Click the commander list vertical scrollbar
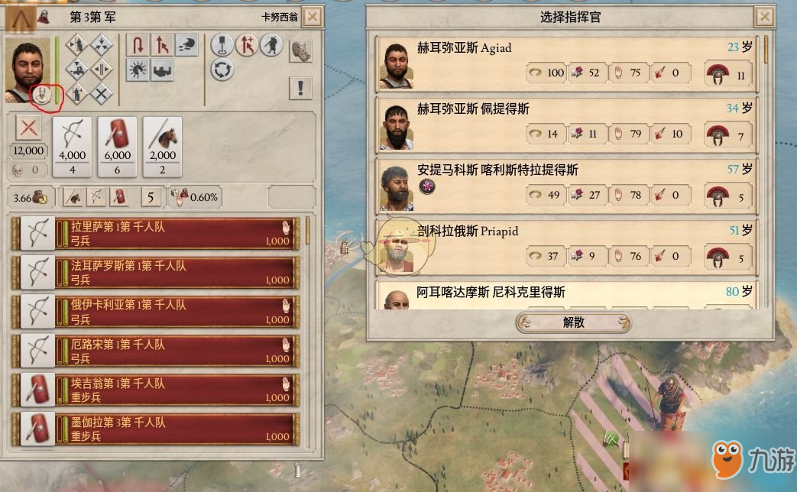This screenshot has height=492, width=797. pyautogui.click(x=766, y=173)
